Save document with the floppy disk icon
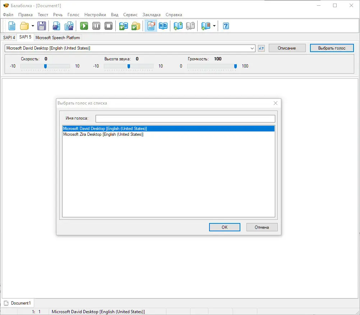 pos(42,26)
